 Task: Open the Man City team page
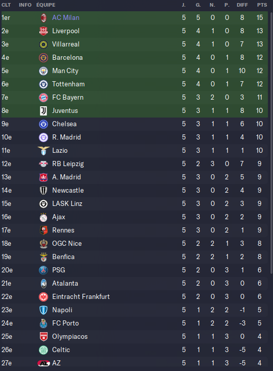tap(65, 71)
